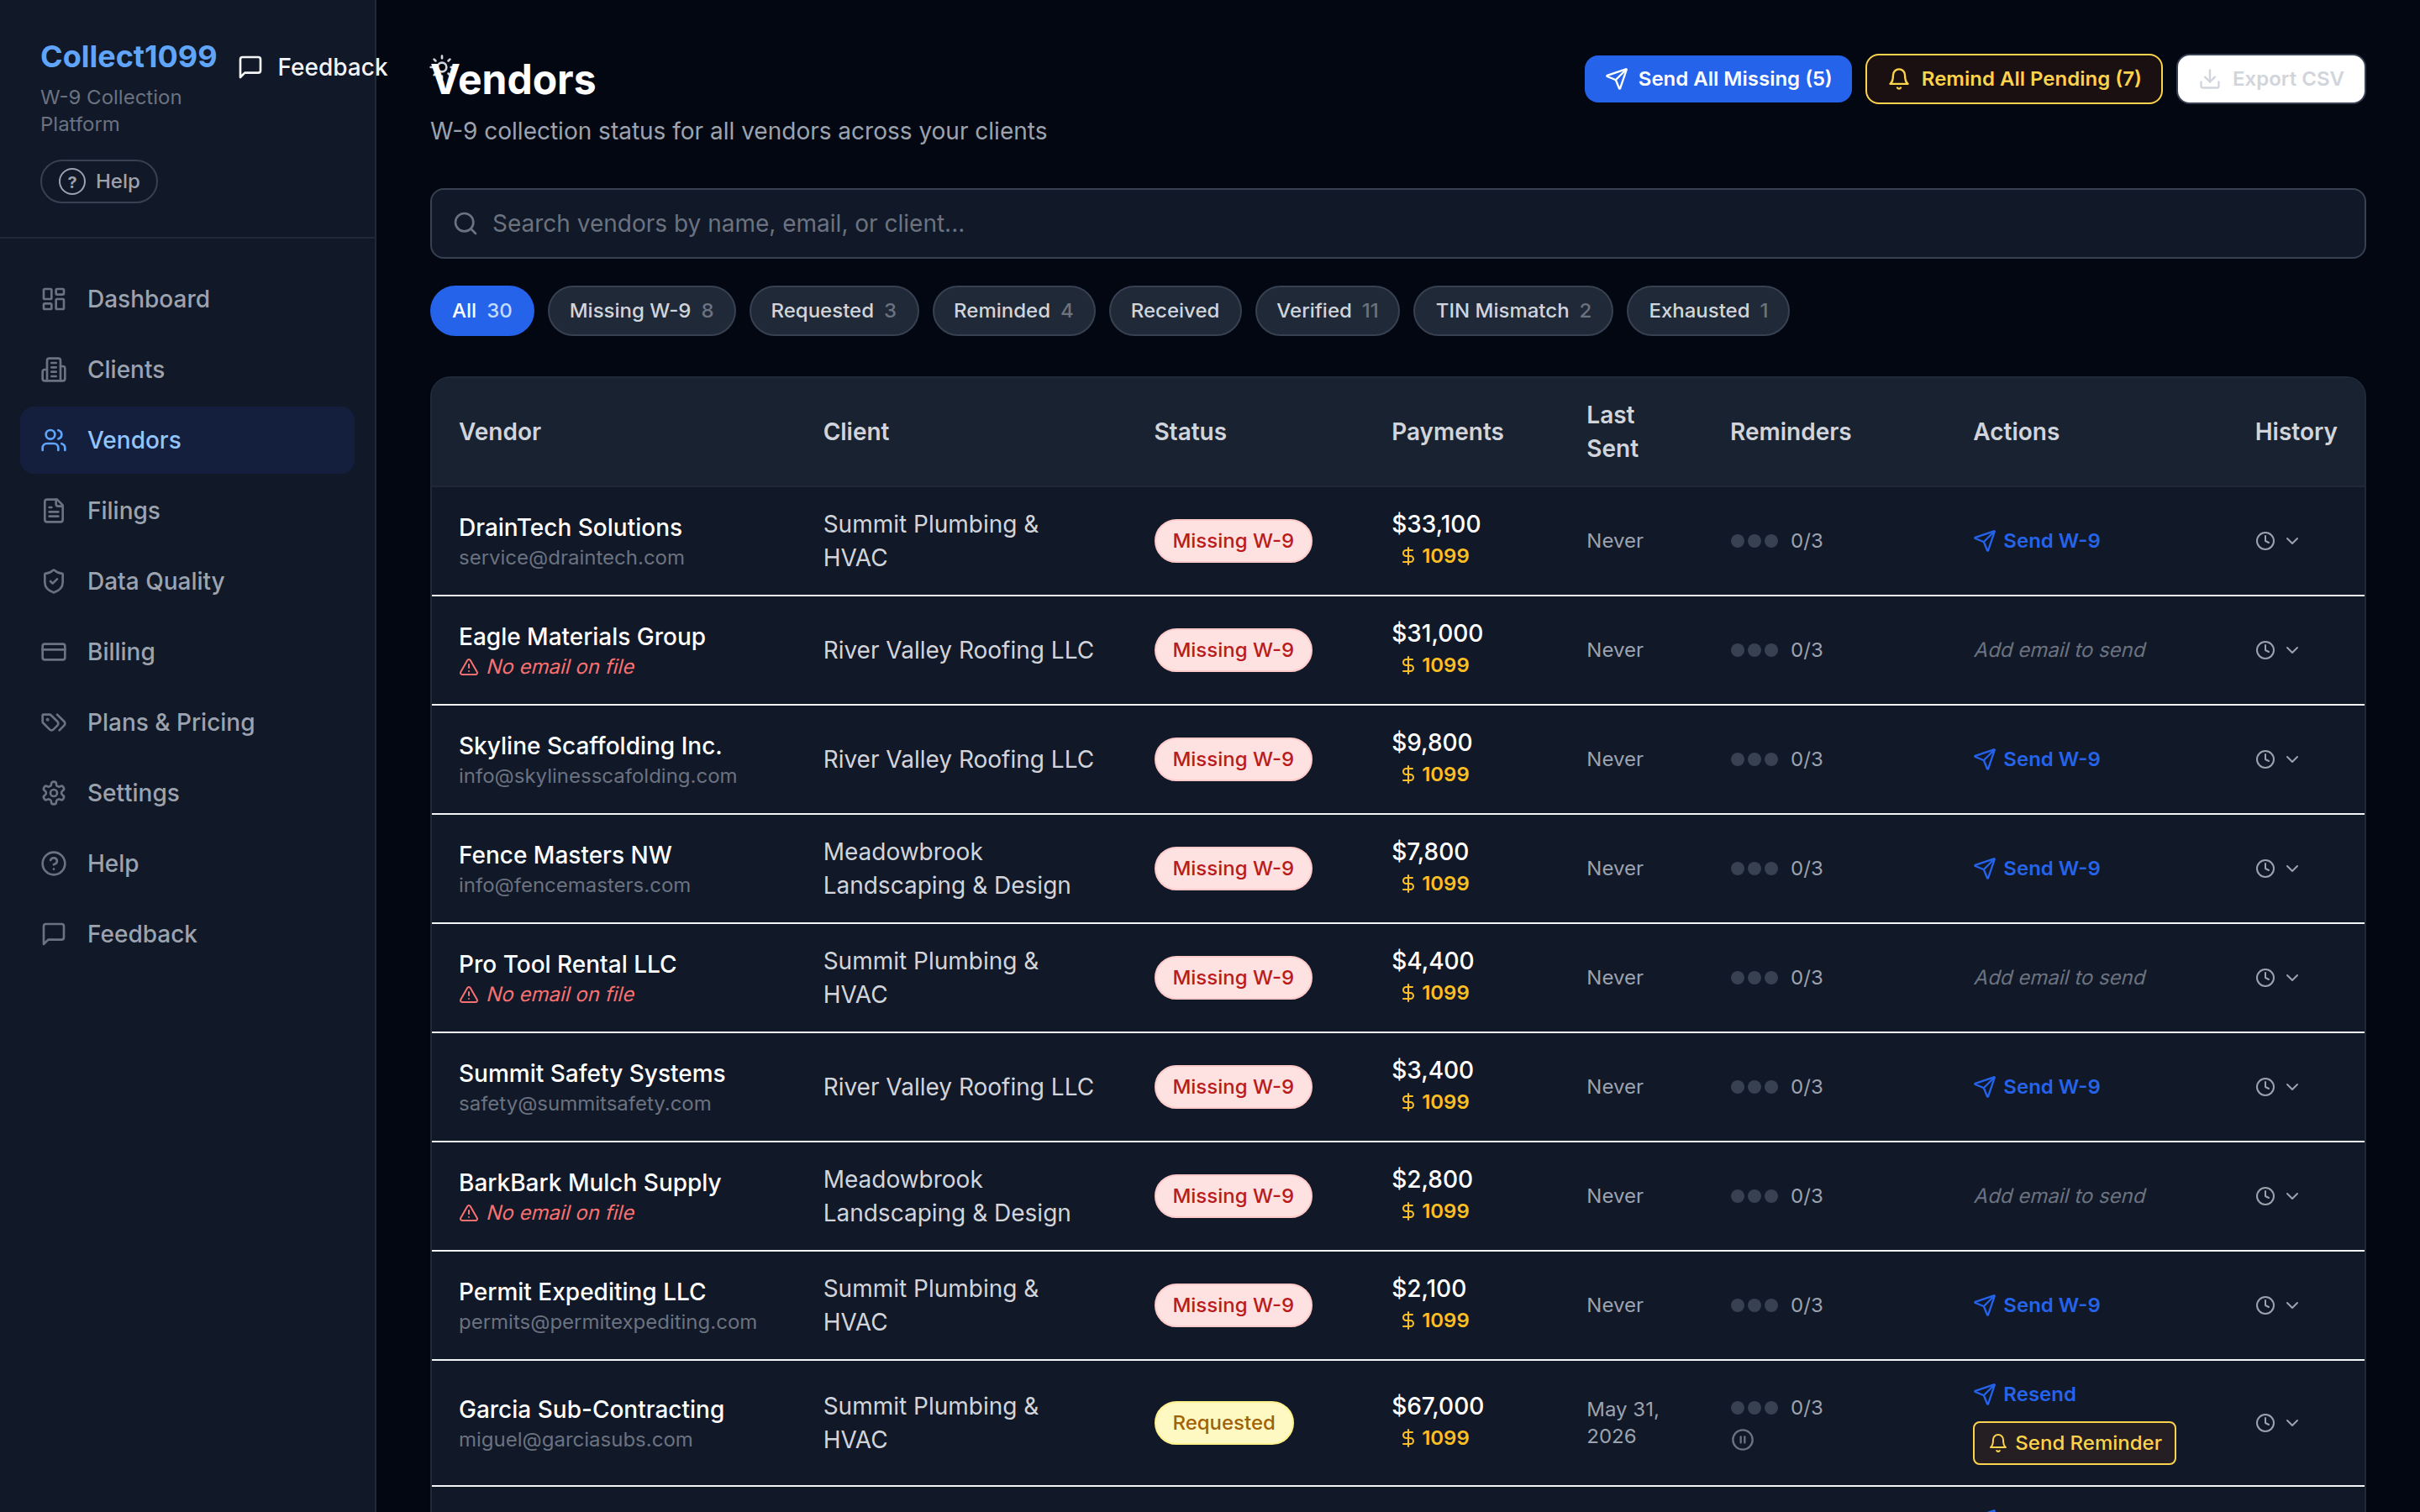The height and width of the screenshot is (1512, 2420).
Task: Click Garcia's 1099 dollar badge
Action: pyautogui.click(x=1435, y=1438)
